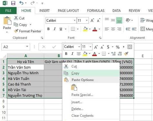Click the Save icon in quick access toolbar
The width and height of the screenshot is (153, 121).
click(x=13, y=3)
